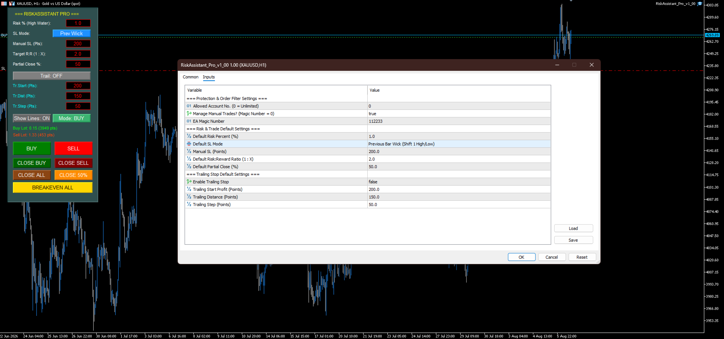Switch to the Common tab
Screen dimensions: 724x339
[x=191, y=77]
